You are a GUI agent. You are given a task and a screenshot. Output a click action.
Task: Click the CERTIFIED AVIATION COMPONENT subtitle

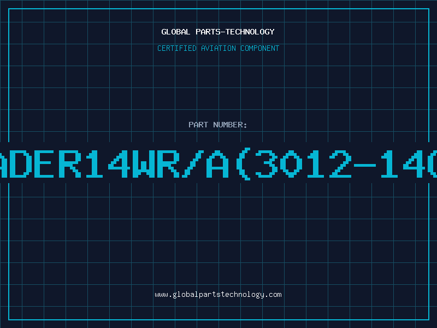click(x=218, y=48)
